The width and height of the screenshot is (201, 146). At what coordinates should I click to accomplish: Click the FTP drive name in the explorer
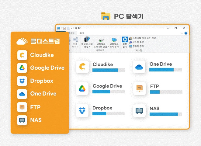pos(154,86)
